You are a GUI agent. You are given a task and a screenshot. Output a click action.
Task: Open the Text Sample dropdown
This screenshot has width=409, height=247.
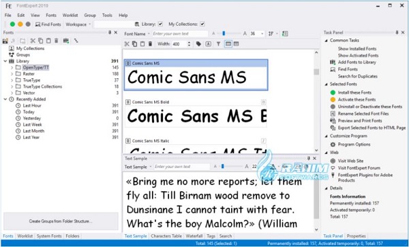(x=138, y=167)
